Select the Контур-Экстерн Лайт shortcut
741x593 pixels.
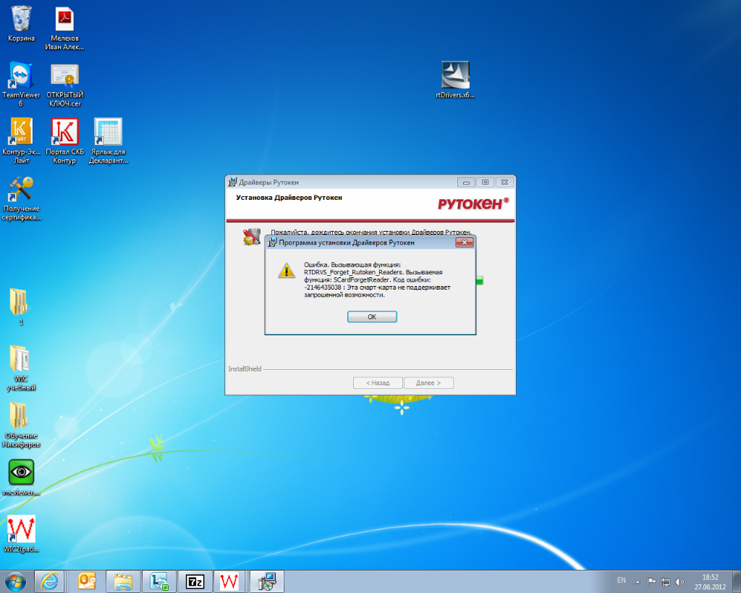coord(21,134)
